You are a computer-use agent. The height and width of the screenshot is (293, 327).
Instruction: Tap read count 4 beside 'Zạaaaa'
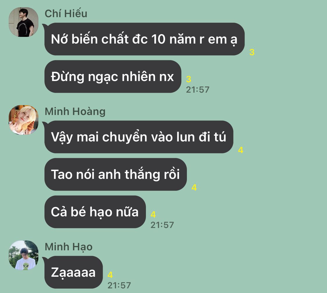tap(110, 275)
